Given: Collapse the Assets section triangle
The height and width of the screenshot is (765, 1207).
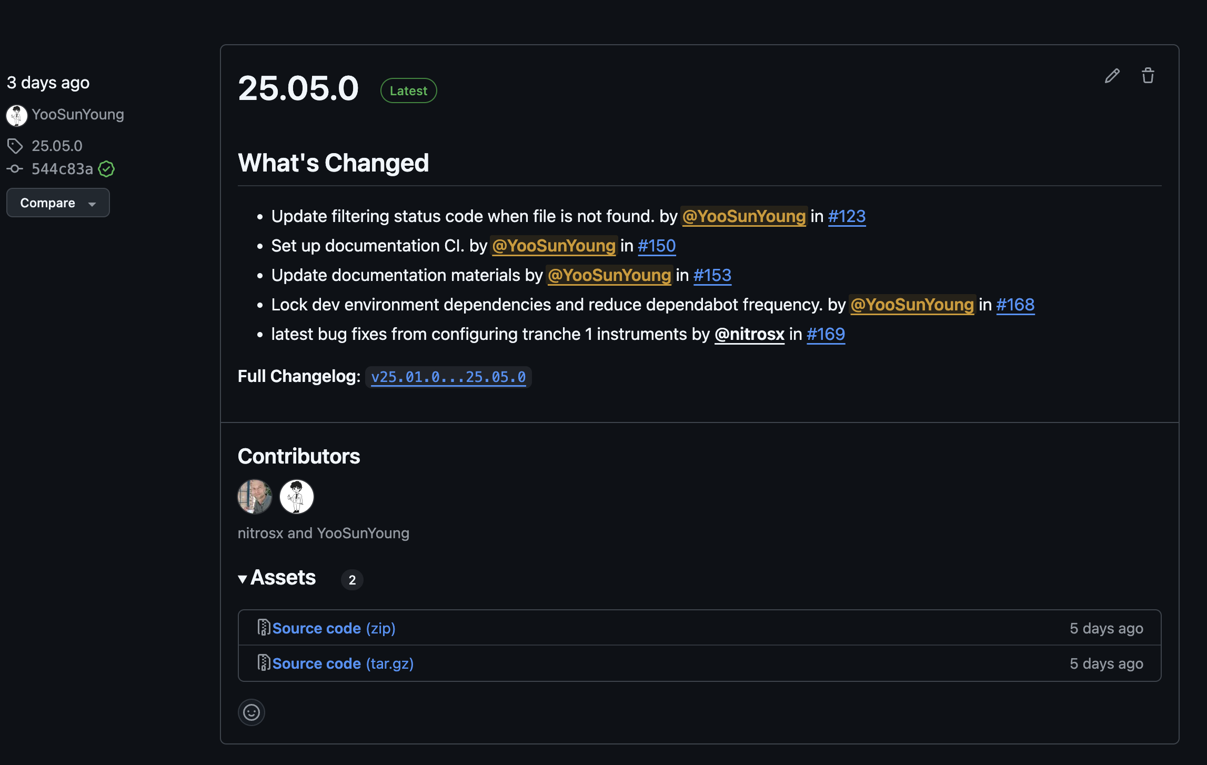Looking at the screenshot, I should (x=243, y=579).
